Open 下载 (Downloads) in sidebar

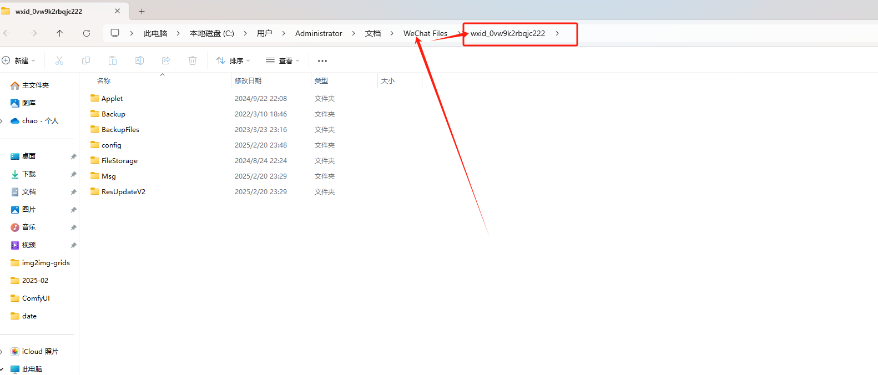click(x=29, y=174)
